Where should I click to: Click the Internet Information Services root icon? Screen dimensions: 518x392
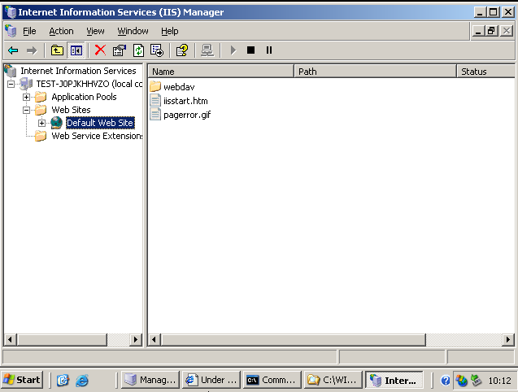(10, 71)
